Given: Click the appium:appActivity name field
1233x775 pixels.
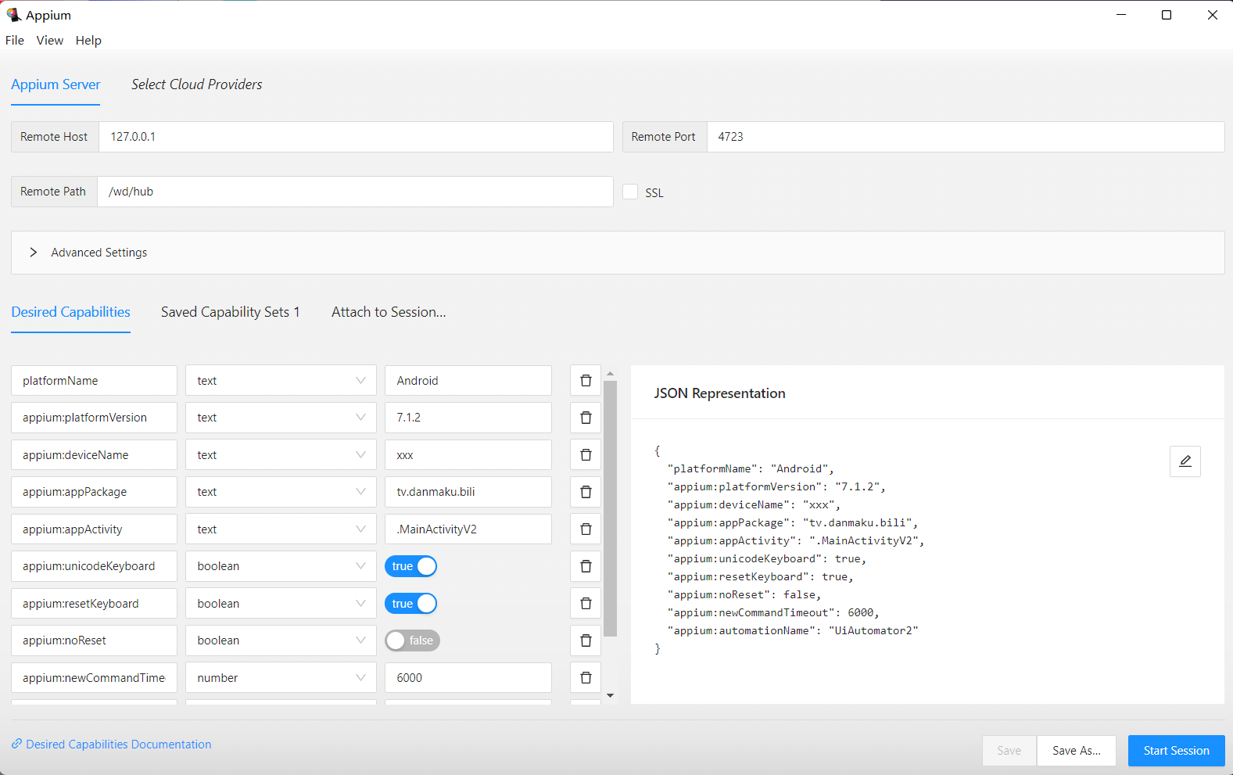Looking at the screenshot, I should [x=94, y=529].
